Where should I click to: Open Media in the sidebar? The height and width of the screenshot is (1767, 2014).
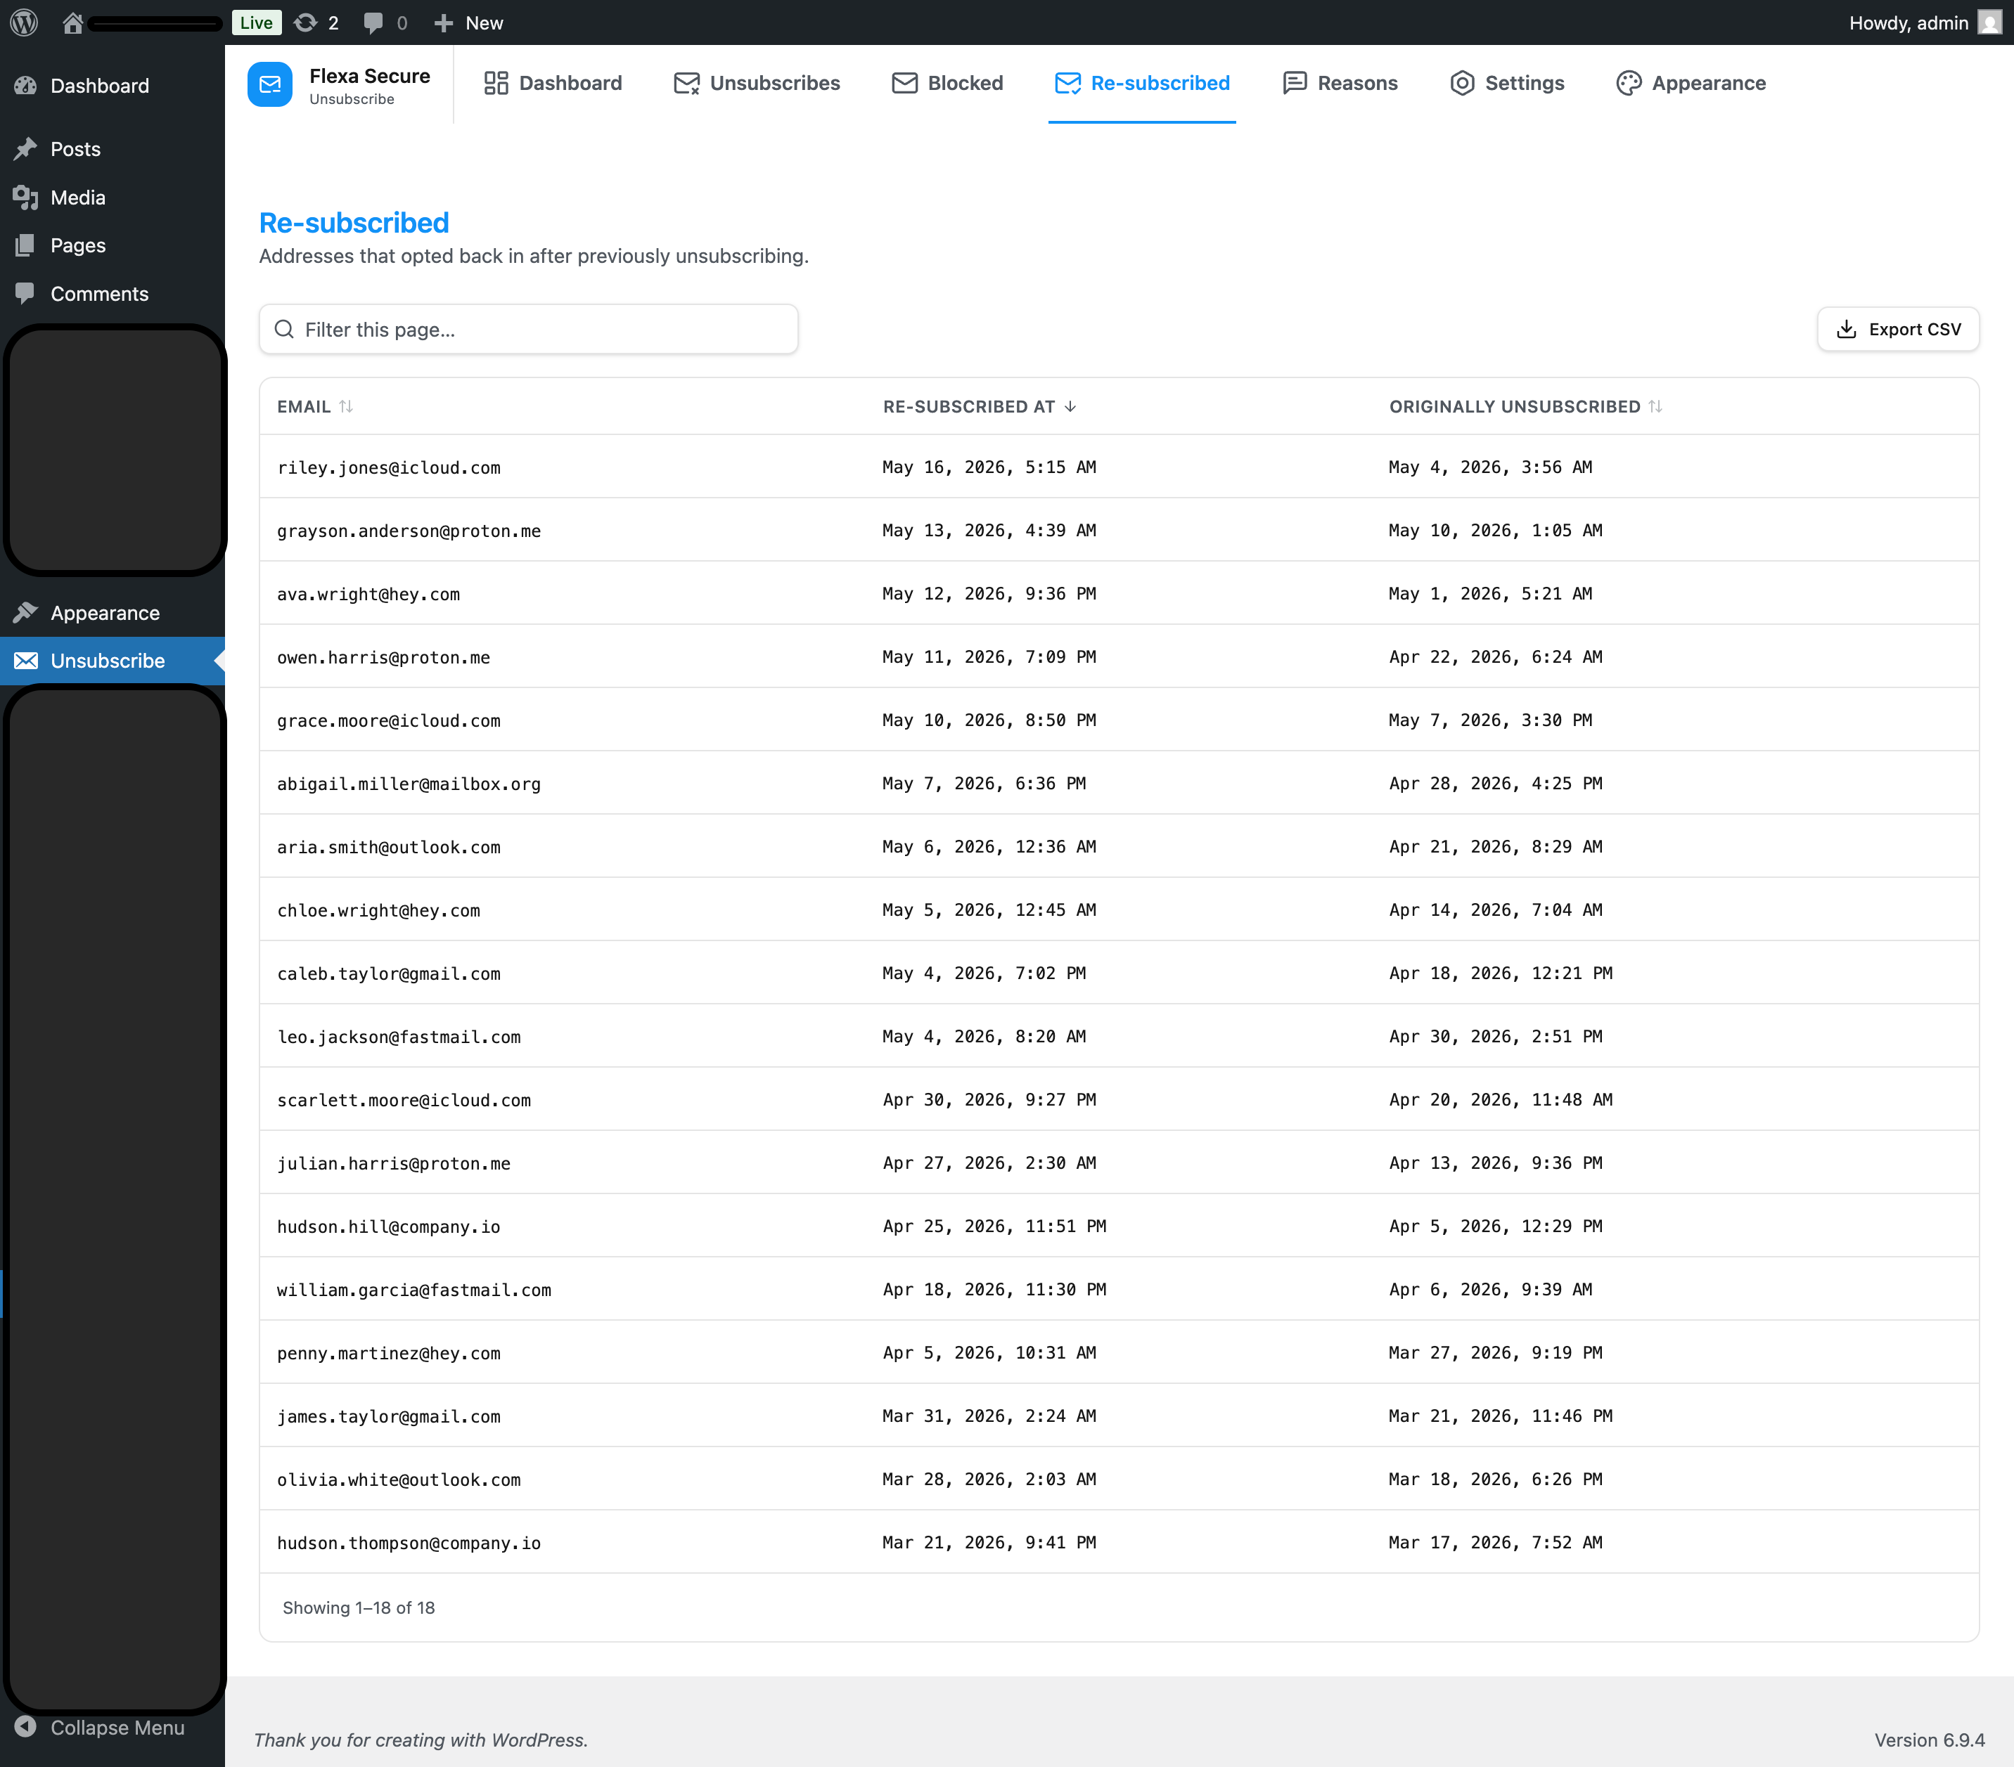[x=78, y=197]
